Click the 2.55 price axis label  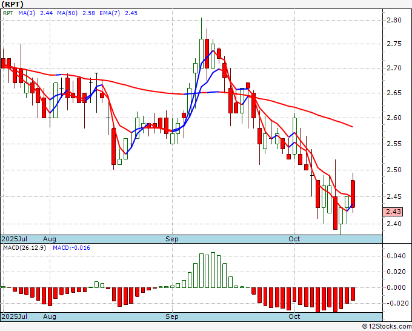394,144
